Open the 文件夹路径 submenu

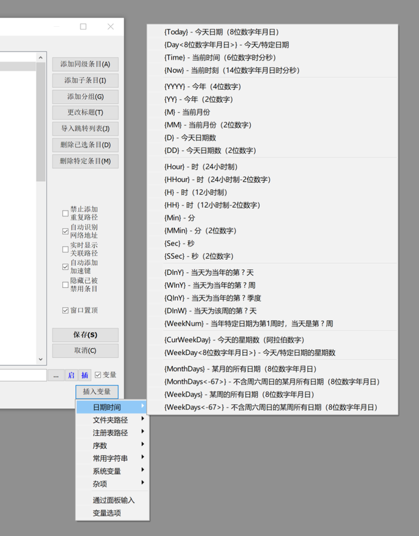[x=111, y=420]
